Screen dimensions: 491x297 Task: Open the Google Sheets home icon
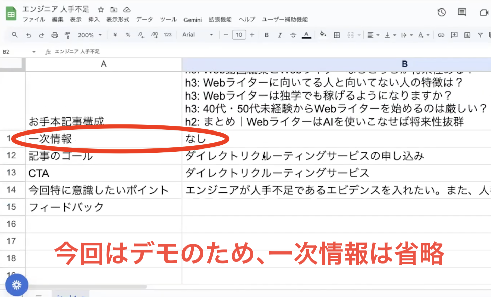pos(11,14)
